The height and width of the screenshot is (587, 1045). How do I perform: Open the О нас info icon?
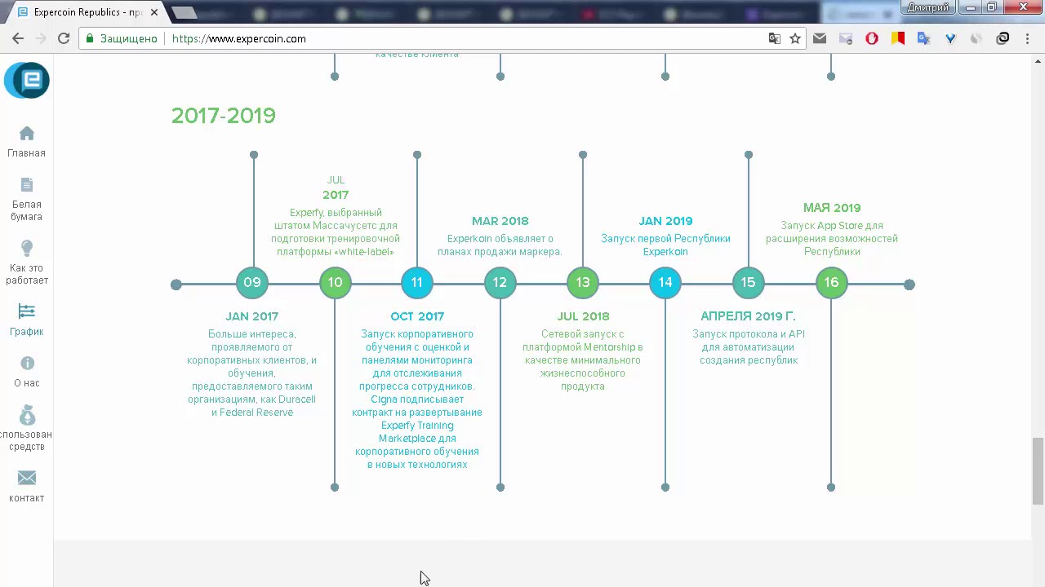pos(27,364)
